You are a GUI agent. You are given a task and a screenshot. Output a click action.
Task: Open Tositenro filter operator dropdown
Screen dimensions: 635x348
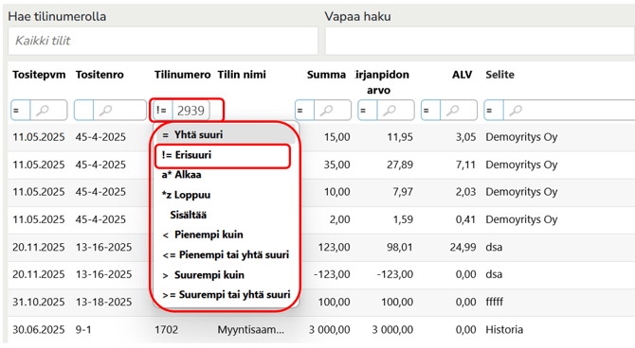tap(83, 111)
